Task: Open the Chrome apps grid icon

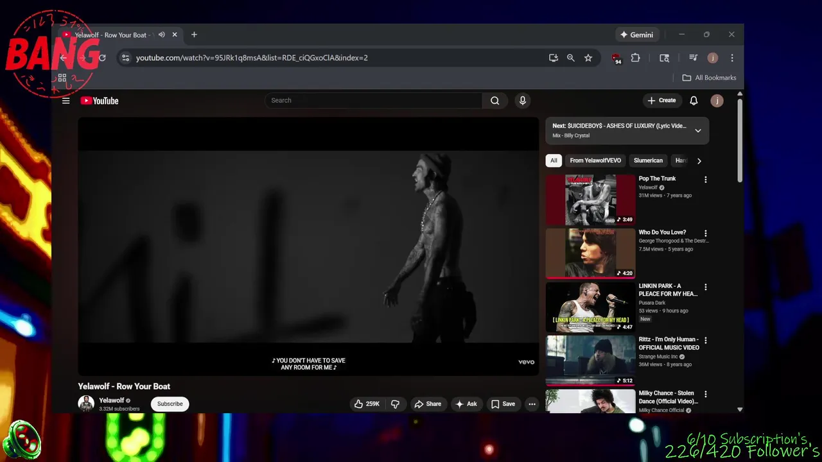Action: coord(62,78)
